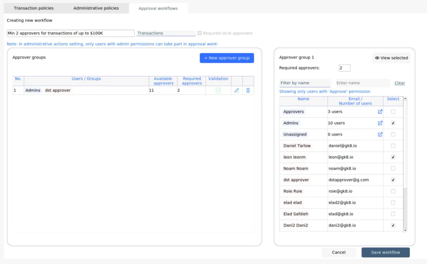Image resolution: width=427 pixels, height=264 pixels.
Task: Toggle Required local approvers checkbox
Action: [200, 33]
